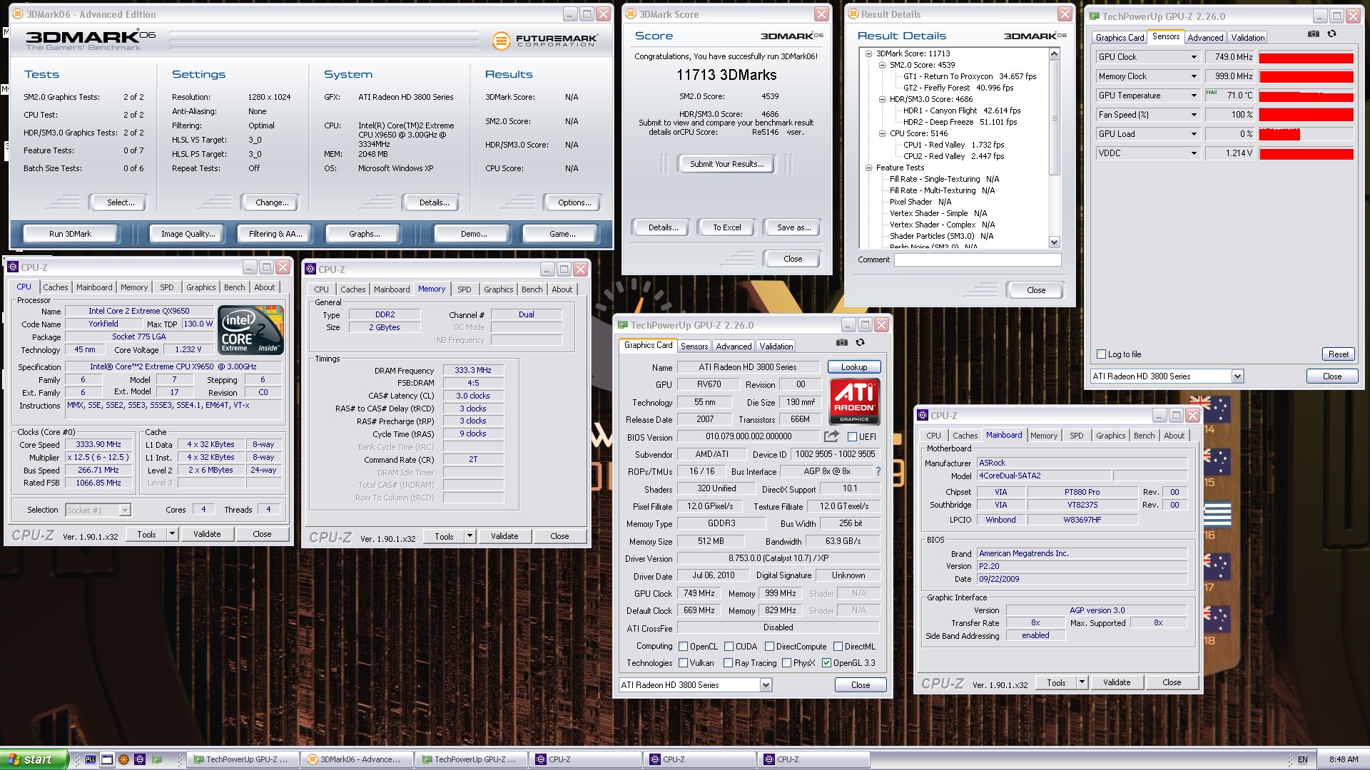The image size is (1370, 770).
Task: Click the EN language indicator in tray
Action: (x=1302, y=759)
